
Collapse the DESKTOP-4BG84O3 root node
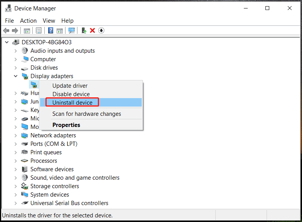[7, 42]
